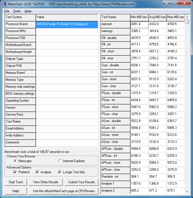Click the Value column header
193x198 pixels.
pos(67,18)
